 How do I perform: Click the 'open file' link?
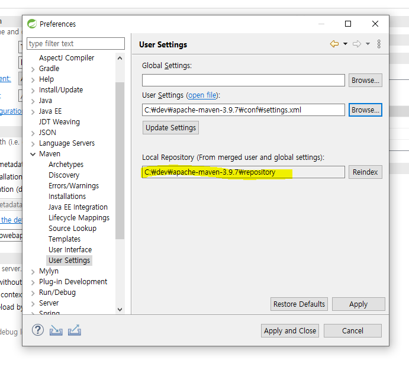(202, 95)
